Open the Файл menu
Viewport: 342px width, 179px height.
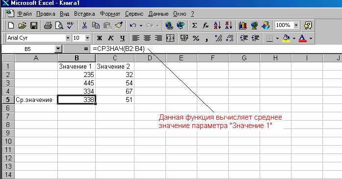(25, 14)
